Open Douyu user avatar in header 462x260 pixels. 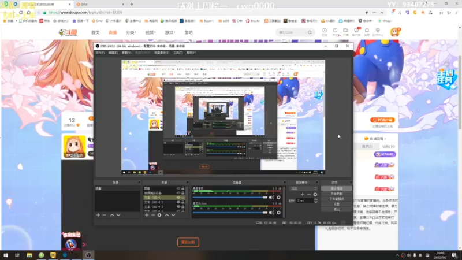pyautogui.click(x=394, y=32)
